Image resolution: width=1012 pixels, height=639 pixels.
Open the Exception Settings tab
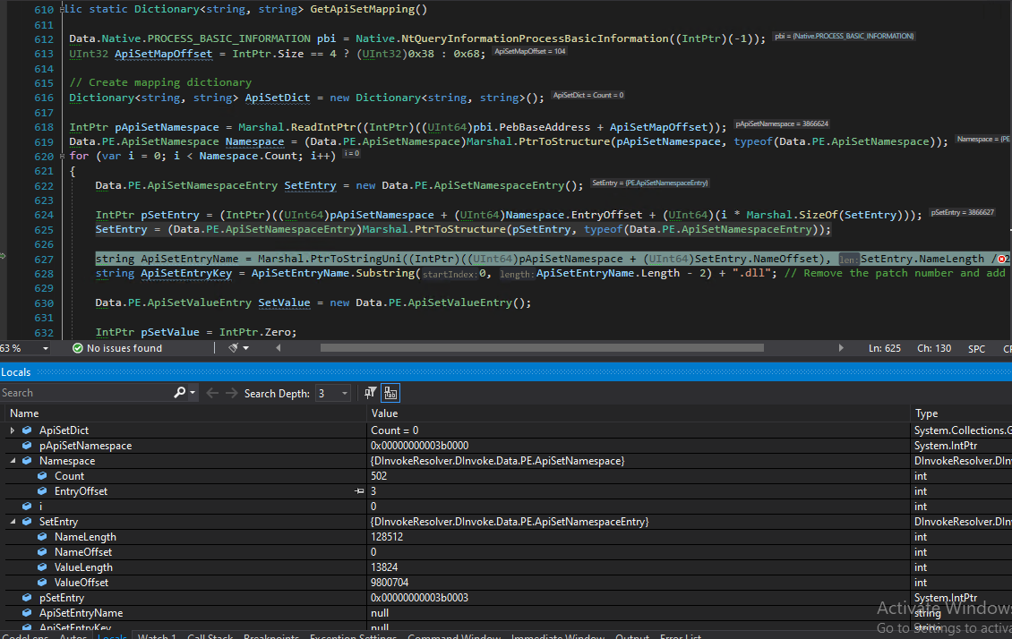point(353,636)
